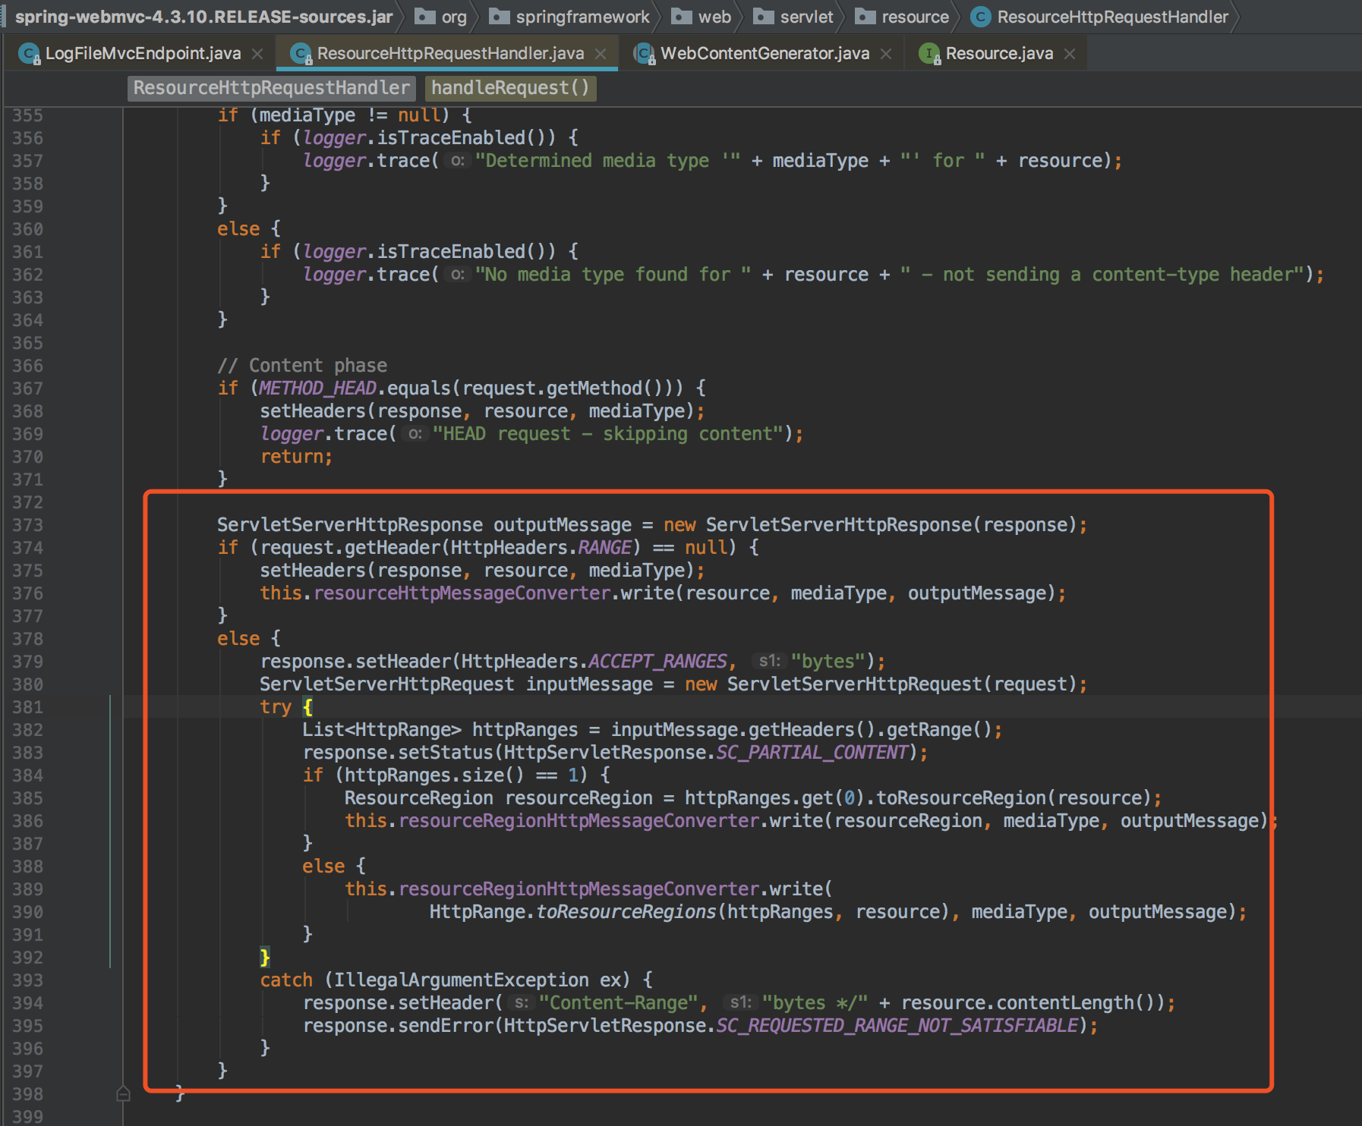Close the ResourceHttpRequestHandler.java tab

(601, 54)
